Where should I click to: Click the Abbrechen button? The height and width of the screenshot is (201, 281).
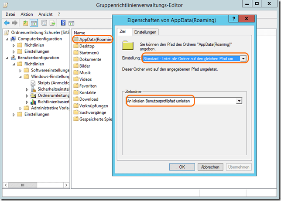210,167
